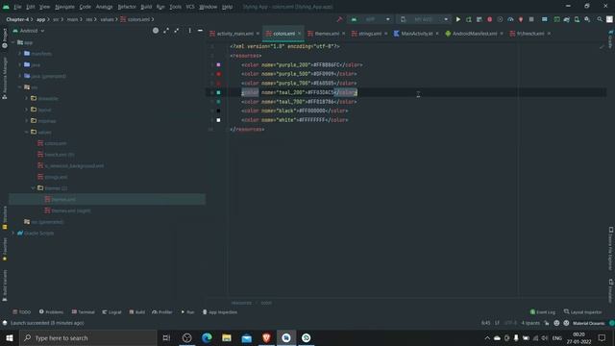Screen dimensions: 615x346
Task: Select ic_launcher_background.xml in project tree
Action: tap(74, 166)
